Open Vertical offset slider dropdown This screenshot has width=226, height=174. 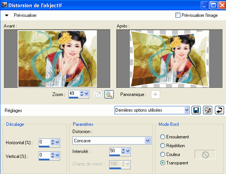tap(57, 155)
